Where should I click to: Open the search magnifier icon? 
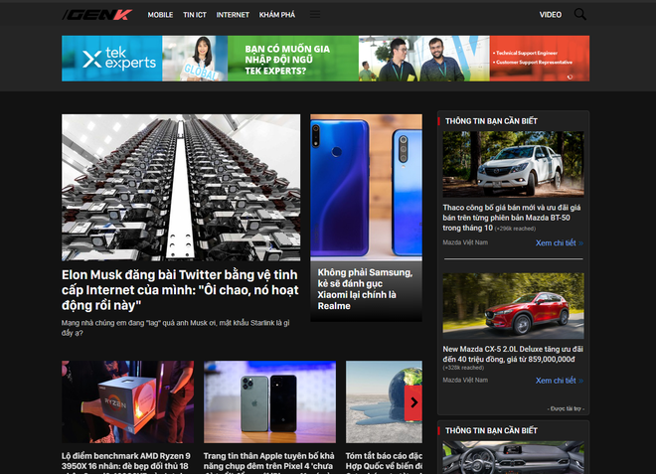click(x=580, y=15)
